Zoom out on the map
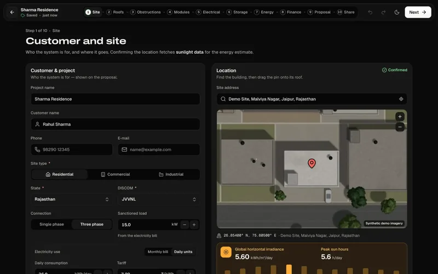438x274 pixels. click(x=400, y=127)
